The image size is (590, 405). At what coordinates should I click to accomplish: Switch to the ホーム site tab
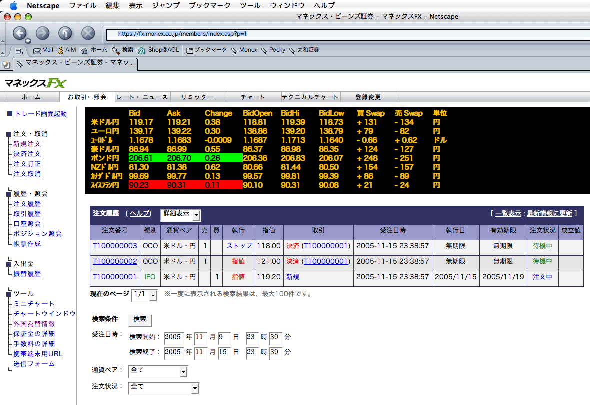coord(31,97)
